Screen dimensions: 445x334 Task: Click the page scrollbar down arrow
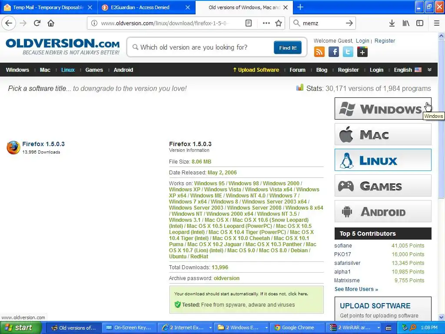click(442, 317)
